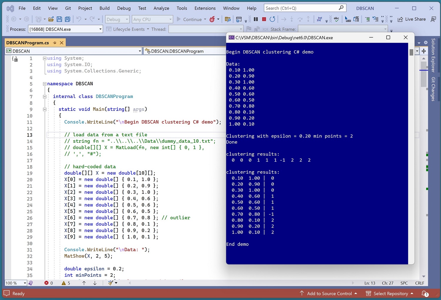
Task: Toggle pin on DBSCANProgram.cs tab
Action: [x=55, y=43]
